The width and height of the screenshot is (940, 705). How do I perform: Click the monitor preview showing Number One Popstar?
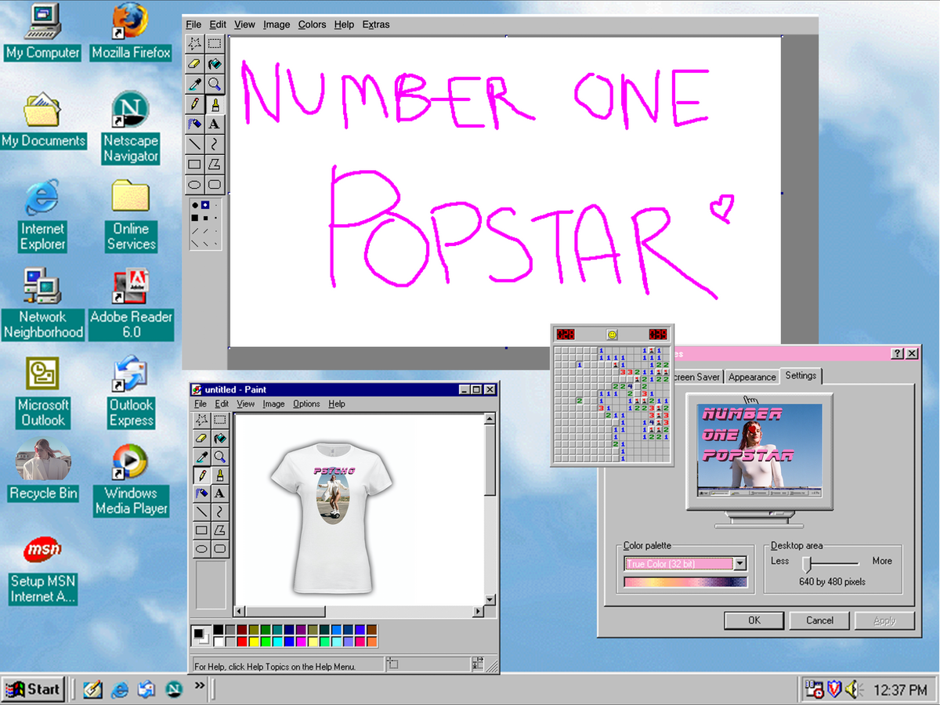pyautogui.click(x=759, y=451)
